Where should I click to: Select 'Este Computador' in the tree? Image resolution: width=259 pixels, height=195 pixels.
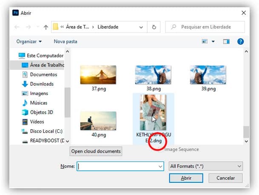point(45,56)
